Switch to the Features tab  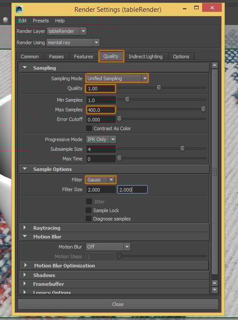tap(83, 57)
